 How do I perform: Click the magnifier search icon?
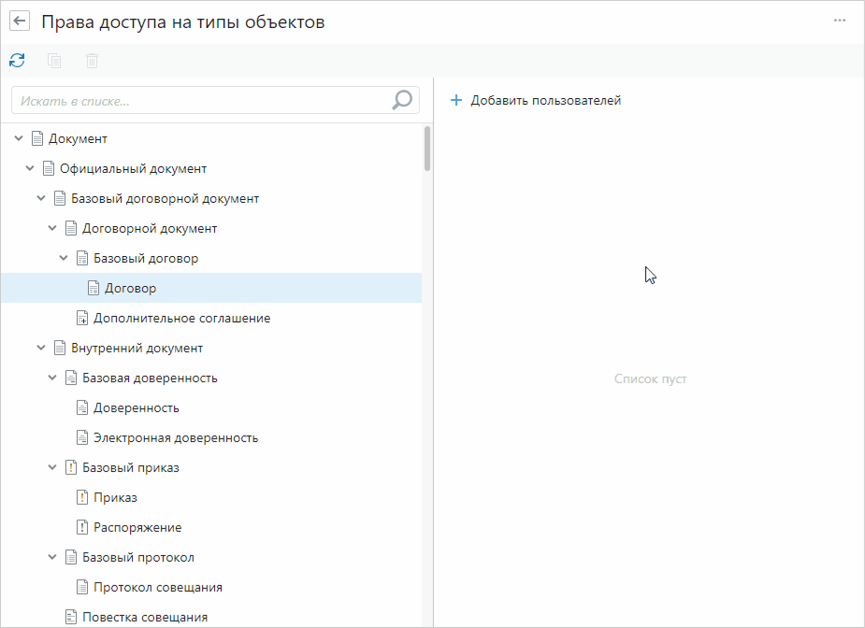pos(402,100)
